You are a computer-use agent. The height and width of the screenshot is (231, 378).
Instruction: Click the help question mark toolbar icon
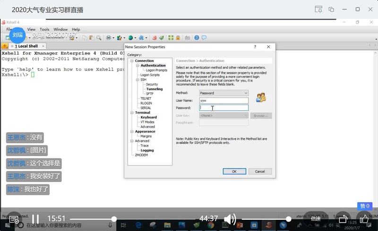pyautogui.click(x=197, y=38)
